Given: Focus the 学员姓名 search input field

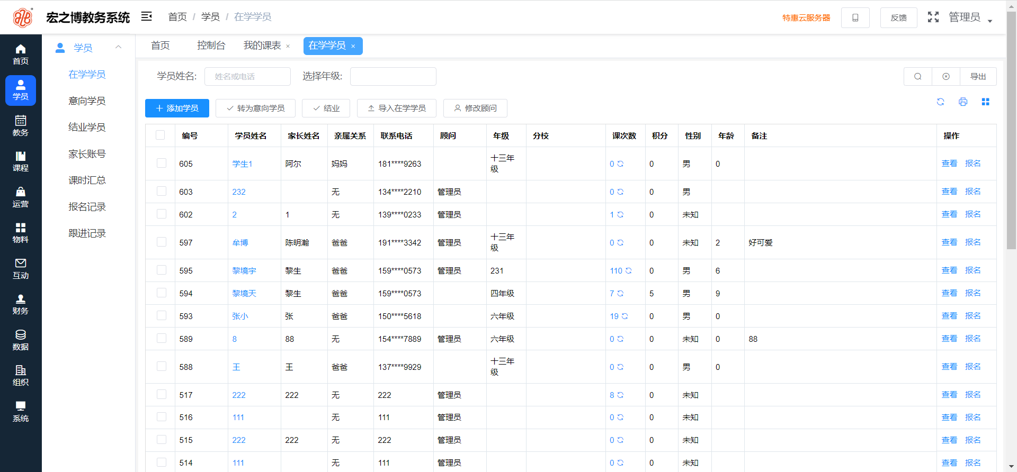Looking at the screenshot, I should [247, 76].
